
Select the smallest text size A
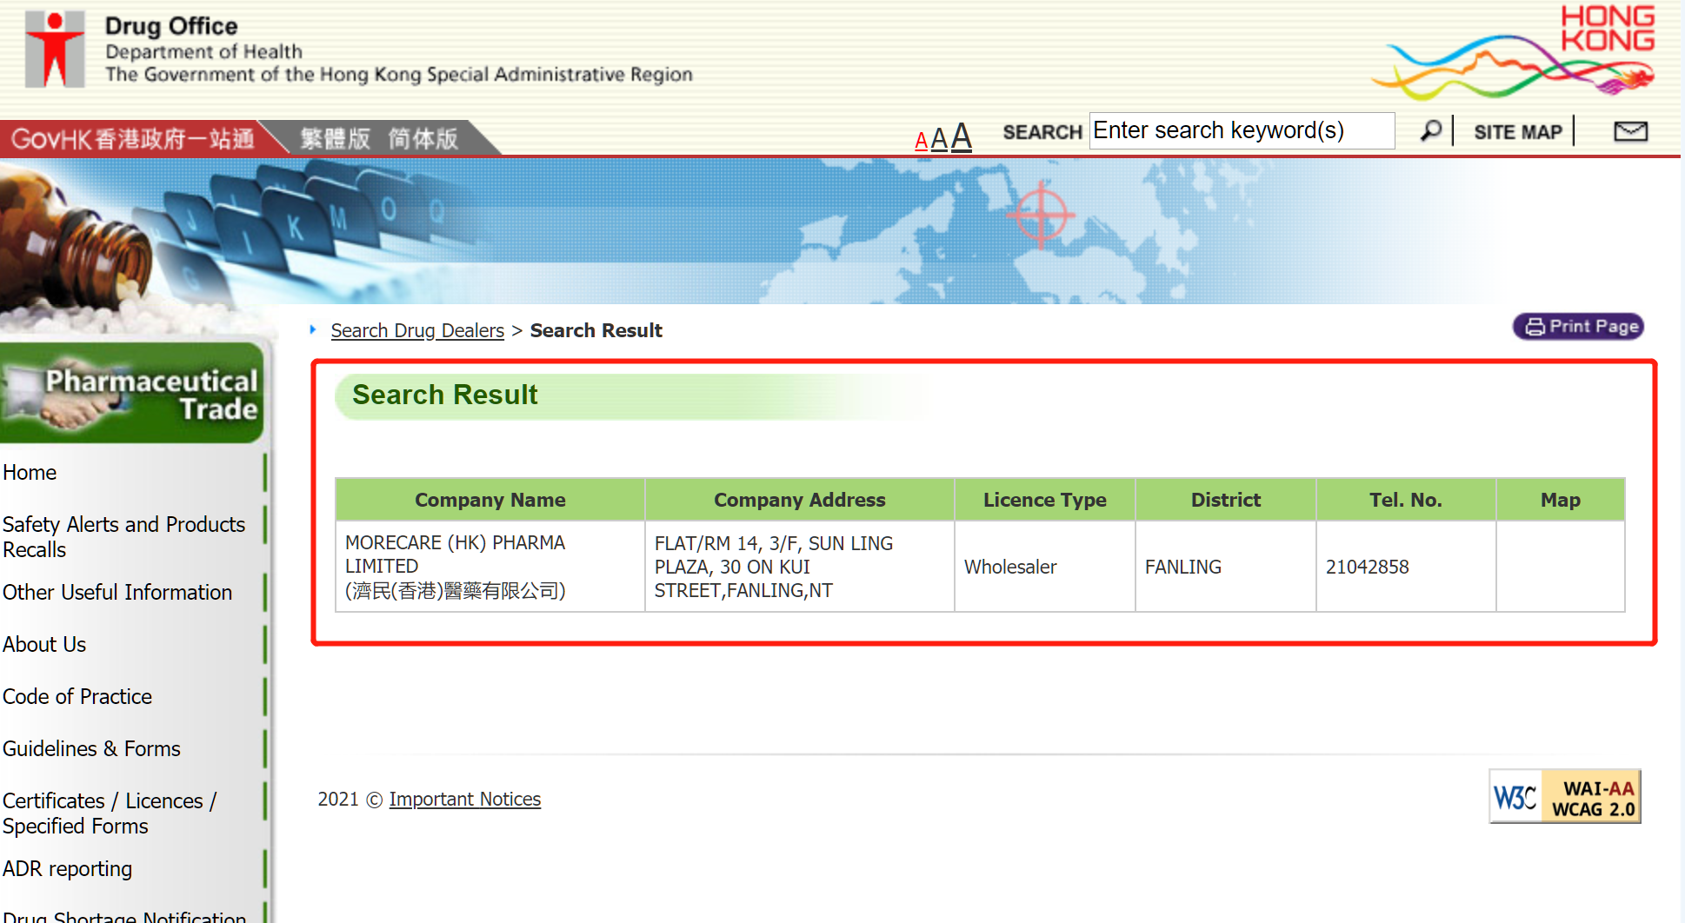921,141
